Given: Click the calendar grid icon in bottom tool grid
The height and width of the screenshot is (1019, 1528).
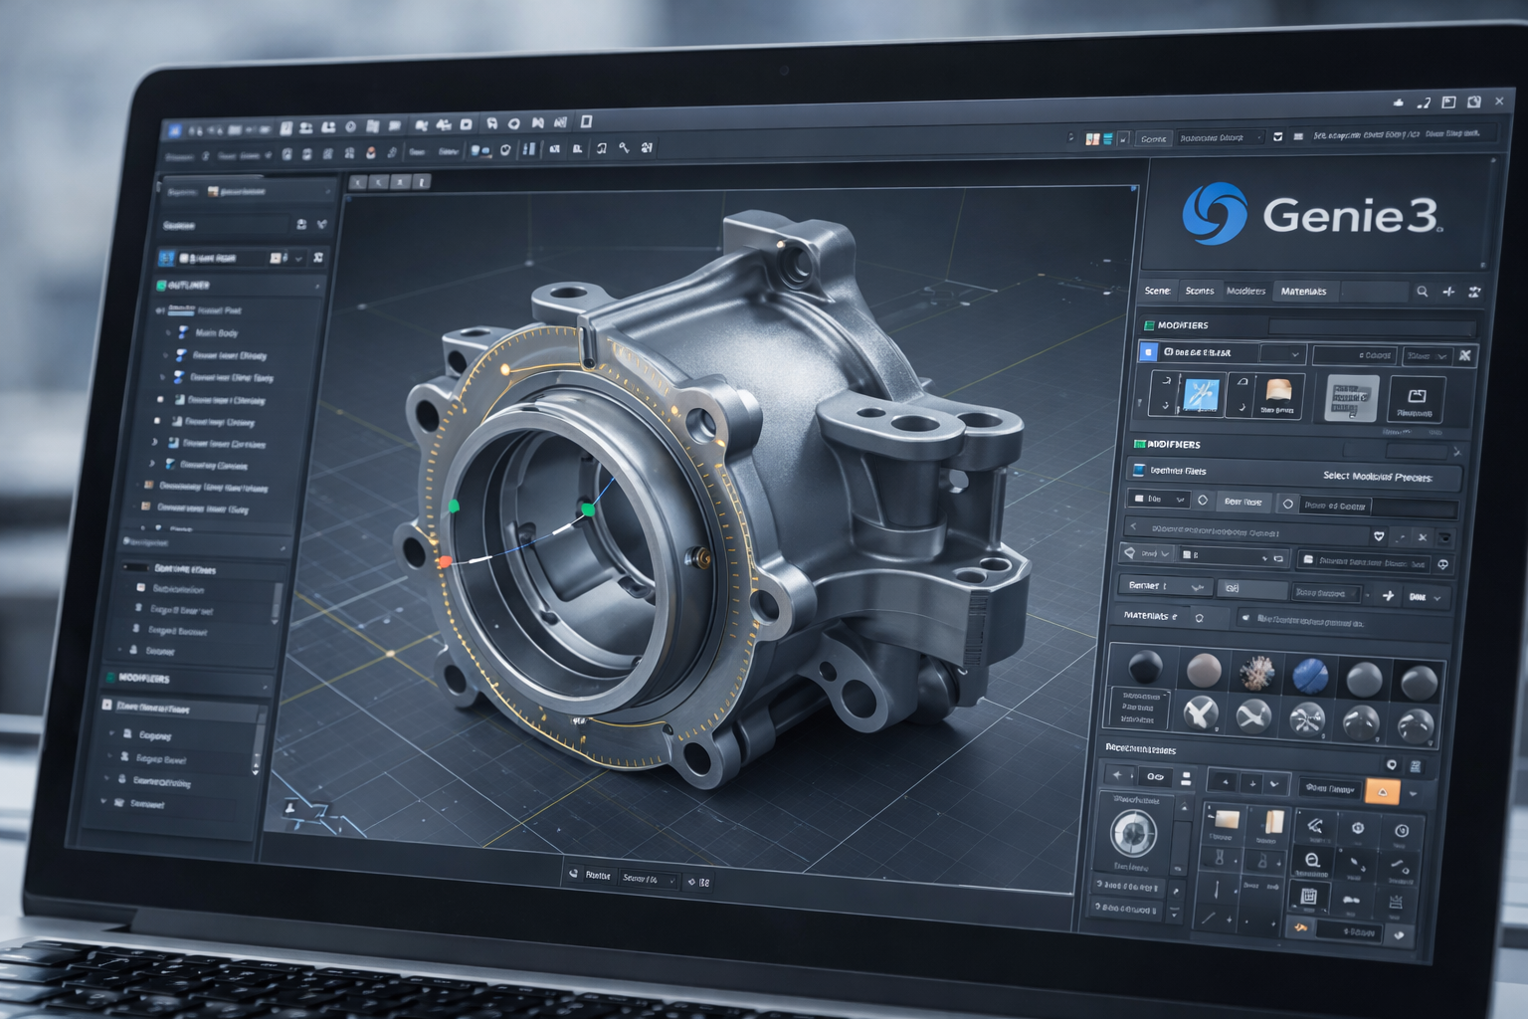Looking at the screenshot, I should click(x=1309, y=897).
